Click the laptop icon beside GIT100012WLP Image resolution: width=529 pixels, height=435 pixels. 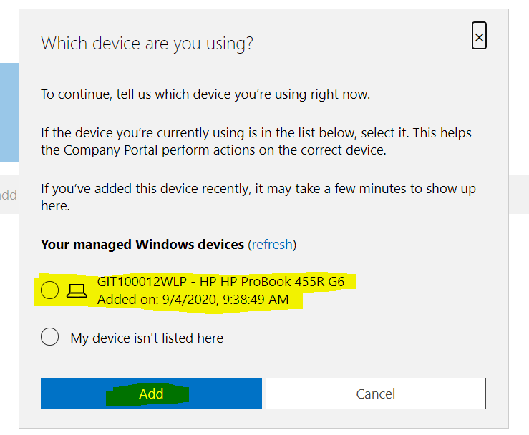tap(76, 290)
